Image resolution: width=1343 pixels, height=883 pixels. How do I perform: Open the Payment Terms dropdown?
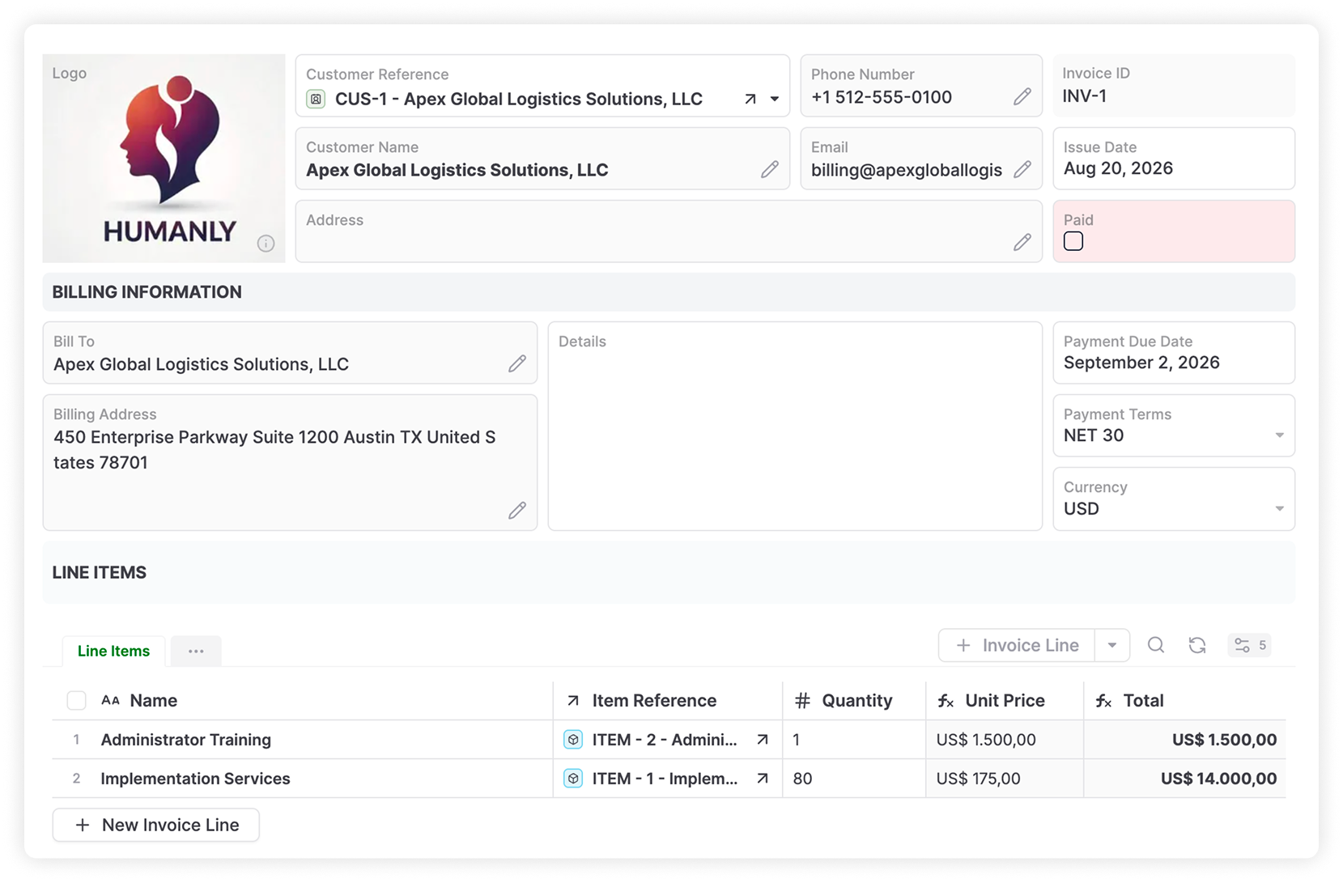[1280, 435]
